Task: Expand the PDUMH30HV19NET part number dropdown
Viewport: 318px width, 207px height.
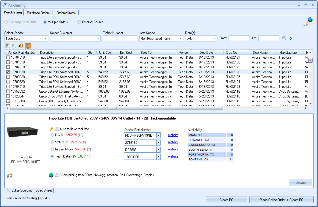Action: pyautogui.click(x=158, y=135)
